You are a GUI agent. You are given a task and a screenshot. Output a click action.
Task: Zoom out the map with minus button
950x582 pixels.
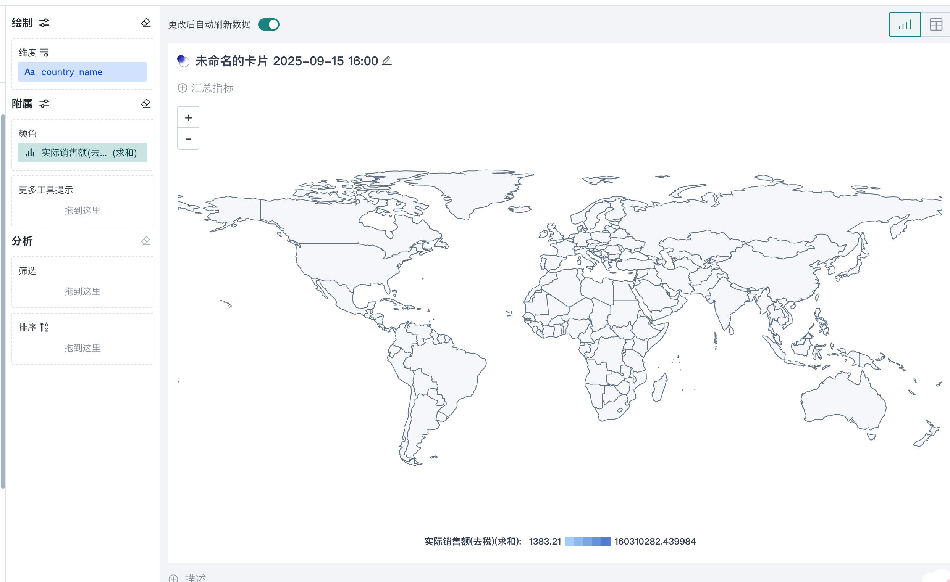coord(188,139)
